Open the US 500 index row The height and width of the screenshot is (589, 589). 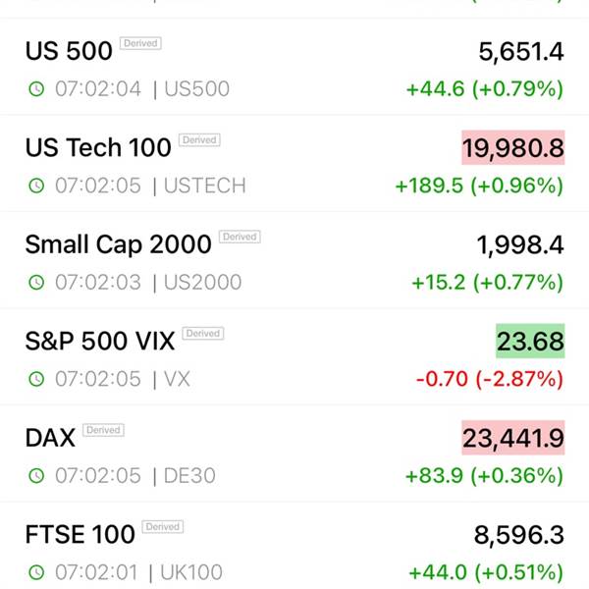click(x=294, y=68)
